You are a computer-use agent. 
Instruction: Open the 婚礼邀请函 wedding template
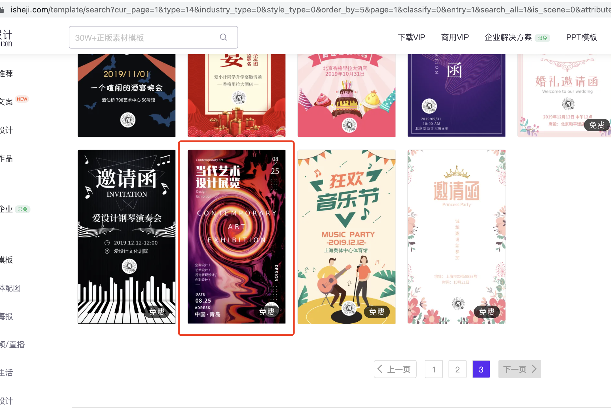click(564, 95)
